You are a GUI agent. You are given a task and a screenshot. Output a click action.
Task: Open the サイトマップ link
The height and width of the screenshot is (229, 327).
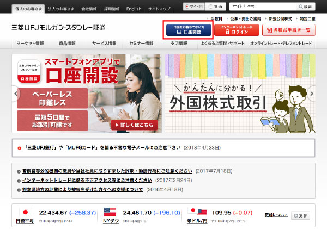point(159,9)
